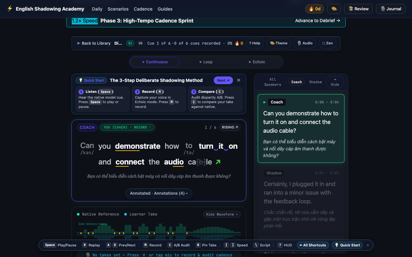412x257 pixels.
Task: Click the lightning bolt academy logo
Action: coord(10,9)
